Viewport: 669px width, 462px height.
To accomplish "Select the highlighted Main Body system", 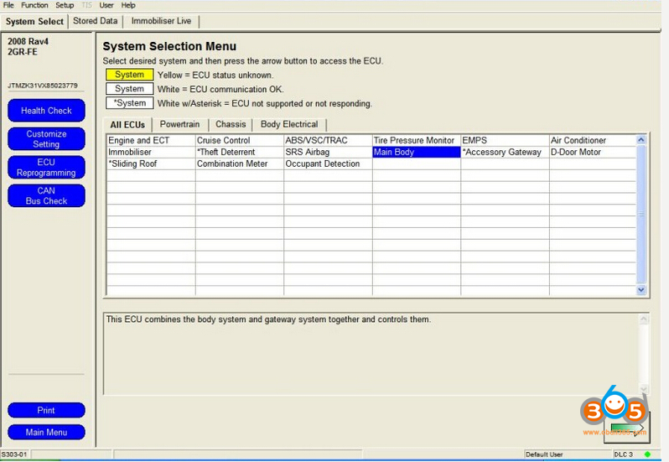I will pos(417,152).
